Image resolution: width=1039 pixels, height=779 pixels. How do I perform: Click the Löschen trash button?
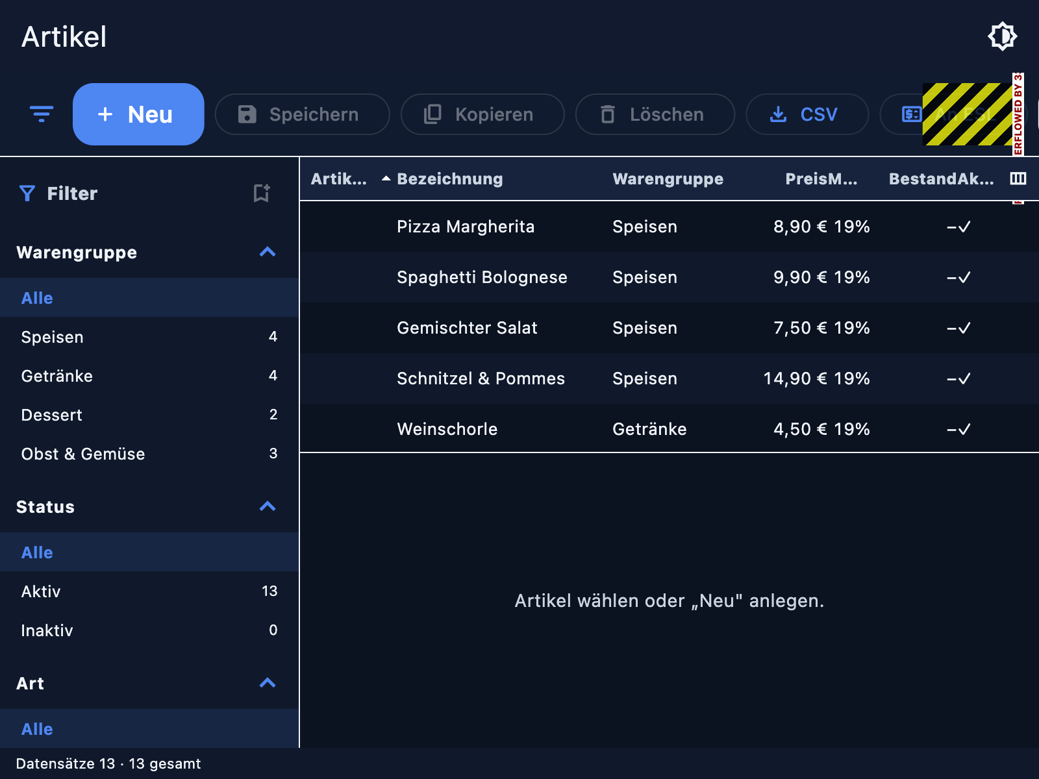(655, 114)
